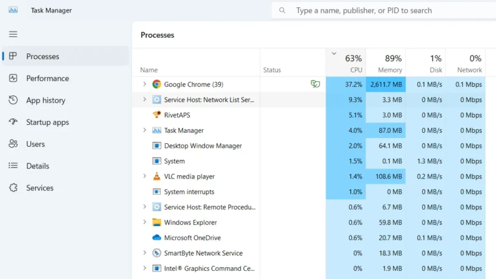Open the Services page
The image size is (496, 279).
(65, 187)
